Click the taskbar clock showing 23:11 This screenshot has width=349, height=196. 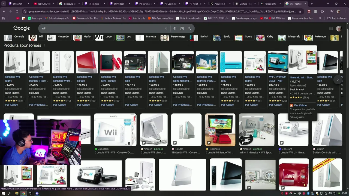point(344,193)
